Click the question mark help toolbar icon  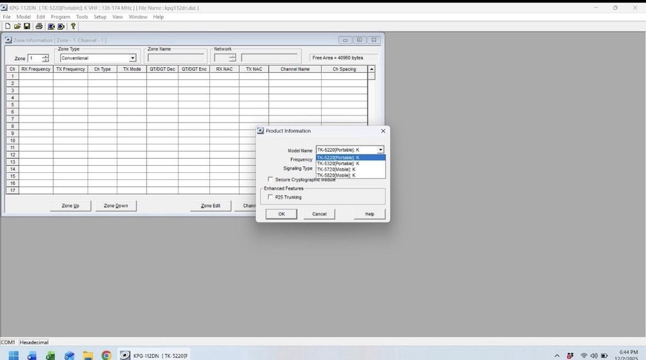click(x=74, y=26)
